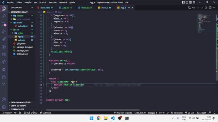The image size is (218, 122).
Task: Click the previous change arrow-circle editor icon
Action: point(193,7)
